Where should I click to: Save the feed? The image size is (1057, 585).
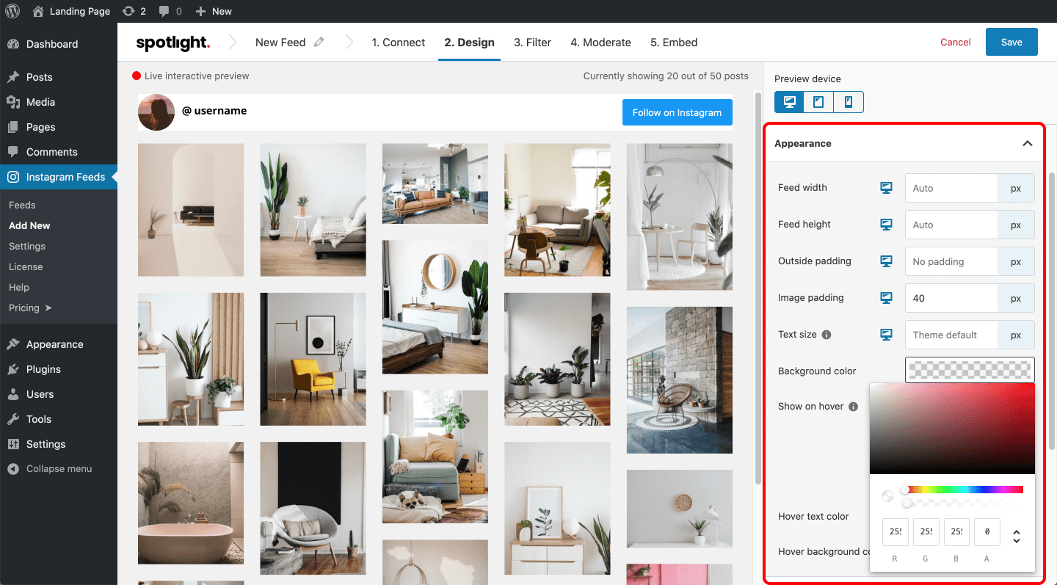1011,42
